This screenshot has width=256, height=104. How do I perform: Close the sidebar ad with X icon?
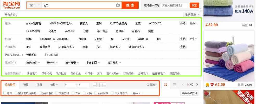point(200,10)
